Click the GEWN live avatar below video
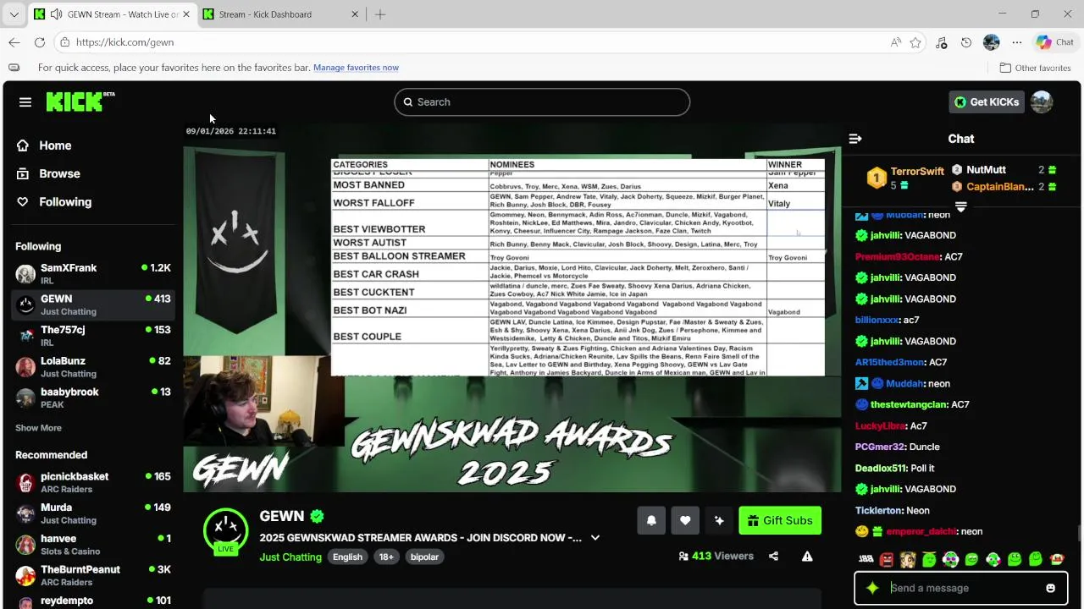This screenshot has width=1084, height=609. coord(225,531)
